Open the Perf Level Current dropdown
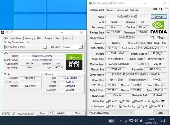This screenshot has width=170, height=125. tap(72, 47)
